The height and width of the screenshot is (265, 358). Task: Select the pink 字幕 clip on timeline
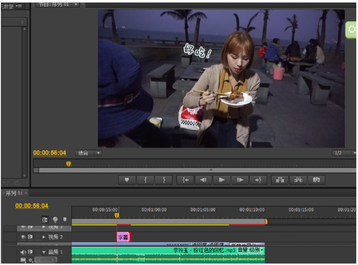(x=123, y=237)
